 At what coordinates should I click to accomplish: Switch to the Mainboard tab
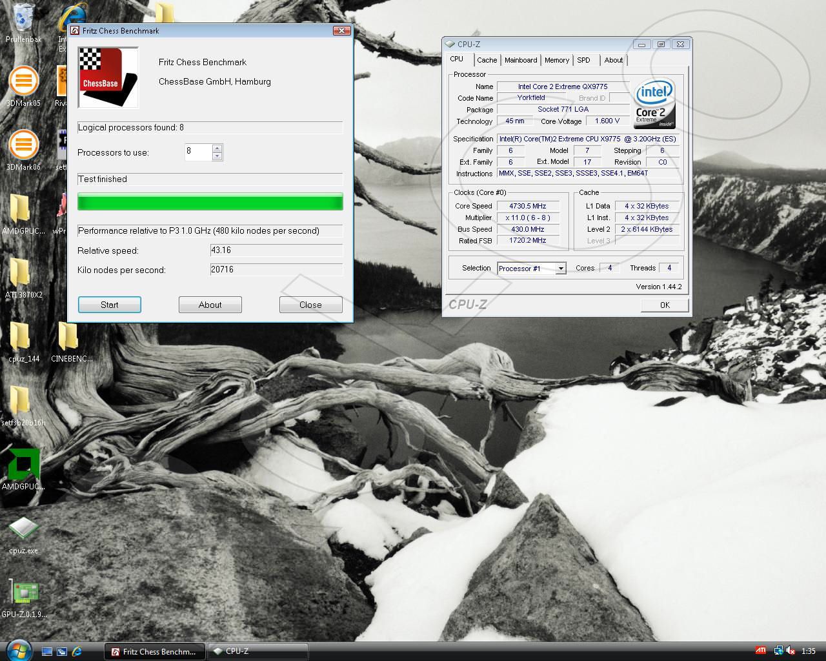521,60
